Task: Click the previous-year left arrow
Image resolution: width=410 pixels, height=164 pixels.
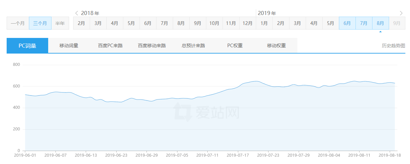Action: (x=76, y=13)
